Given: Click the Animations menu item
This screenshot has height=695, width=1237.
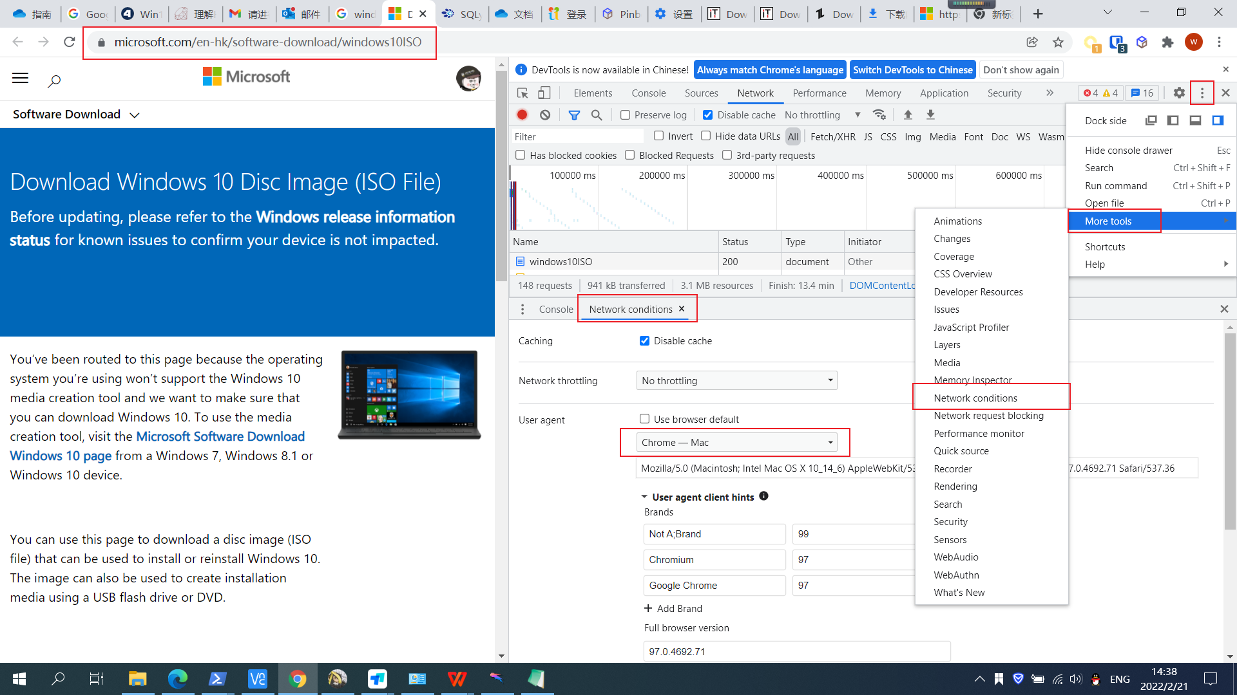Looking at the screenshot, I should (958, 221).
